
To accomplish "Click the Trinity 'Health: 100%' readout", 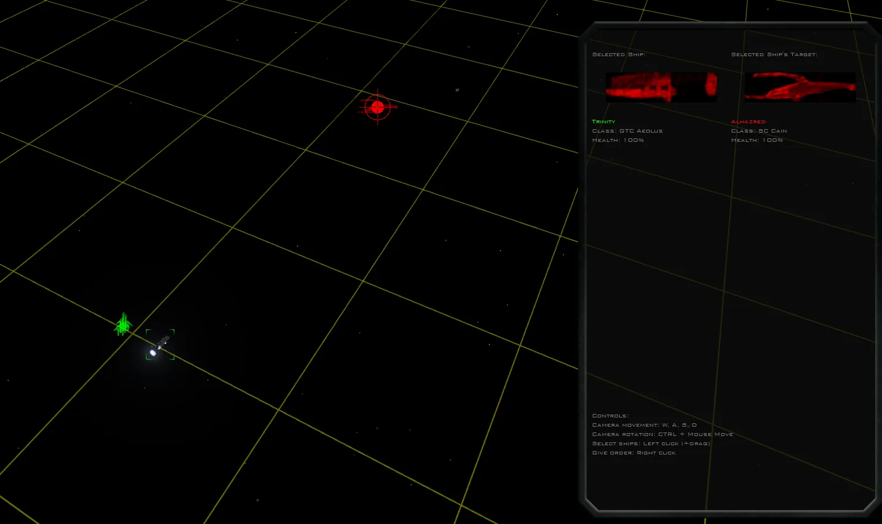I will click(x=618, y=140).
